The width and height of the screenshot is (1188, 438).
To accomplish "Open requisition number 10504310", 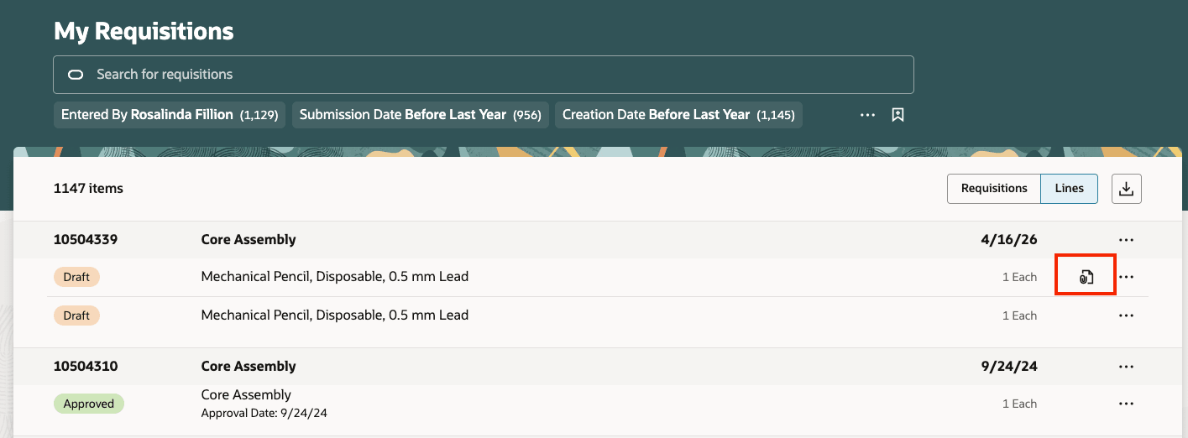I will [86, 367].
